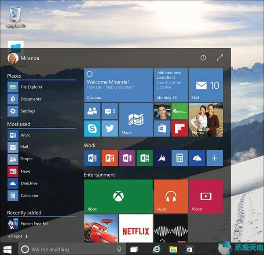Open the Mail tile with 10 messages
The image size is (264, 255).
pos(206,85)
